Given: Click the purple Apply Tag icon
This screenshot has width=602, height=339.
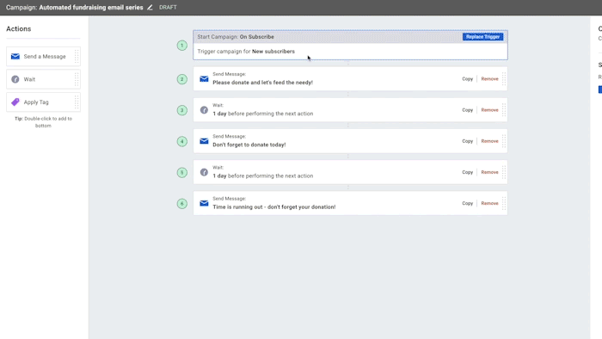Looking at the screenshot, I should click(x=15, y=102).
